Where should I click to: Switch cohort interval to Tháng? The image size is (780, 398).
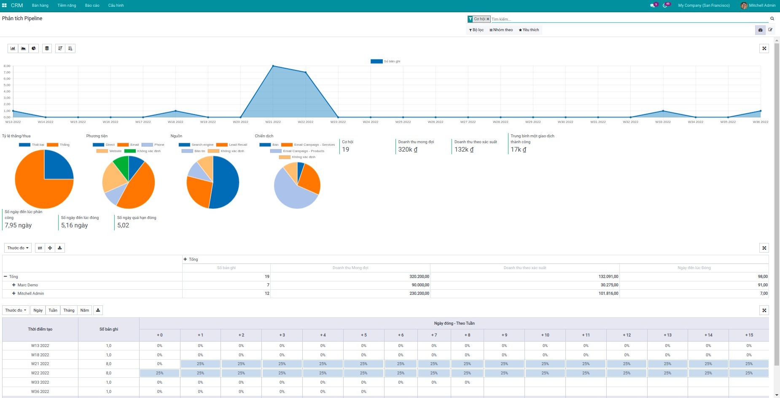[x=68, y=310]
